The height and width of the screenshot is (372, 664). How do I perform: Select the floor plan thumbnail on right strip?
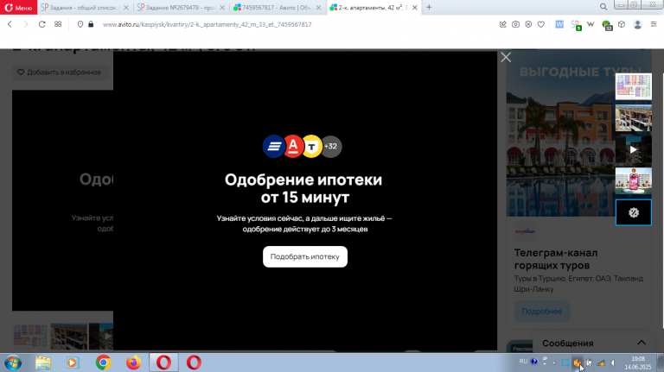tap(634, 86)
